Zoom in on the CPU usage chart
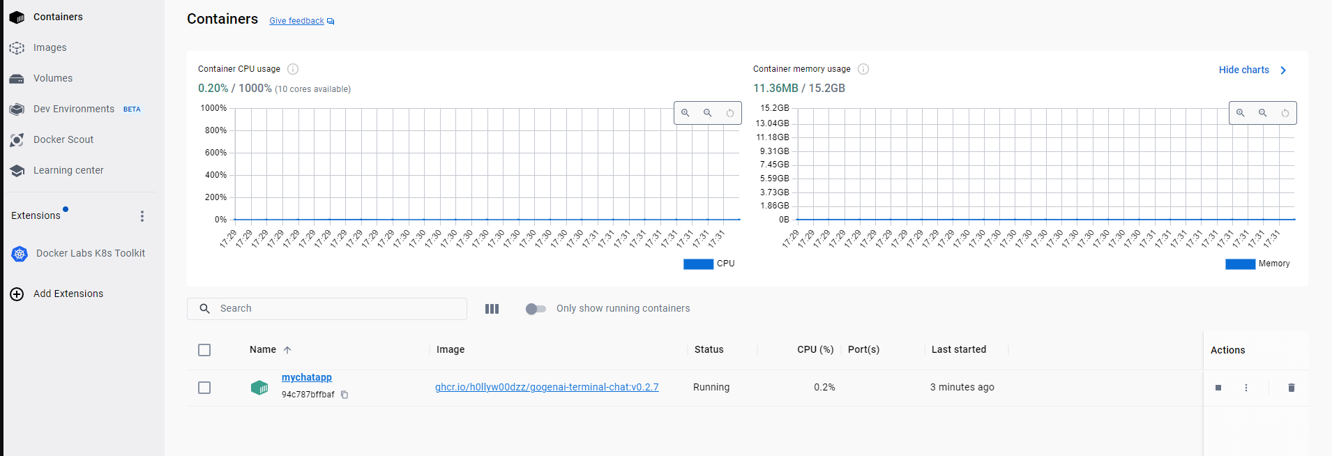The height and width of the screenshot is (456, 1332). tap(686, 113)
